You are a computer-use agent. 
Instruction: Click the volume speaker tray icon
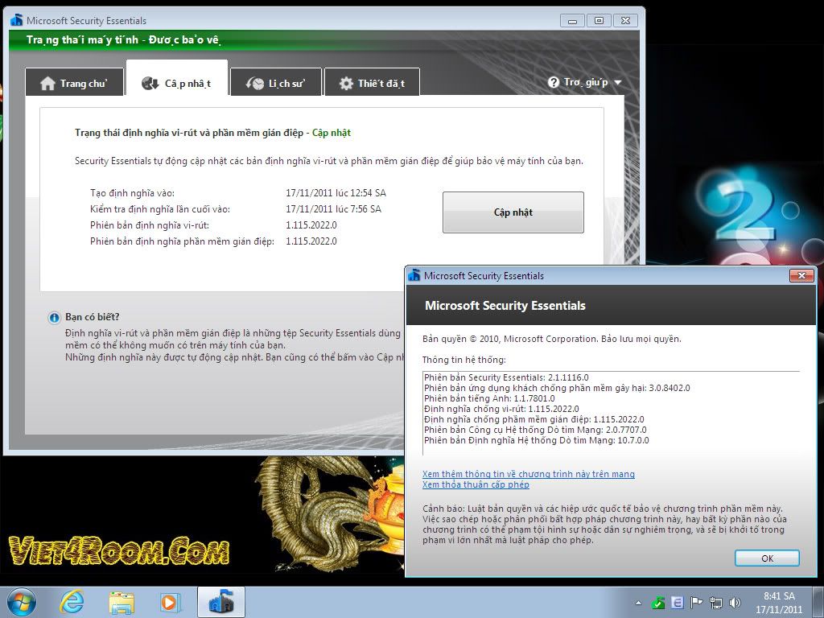735,603
